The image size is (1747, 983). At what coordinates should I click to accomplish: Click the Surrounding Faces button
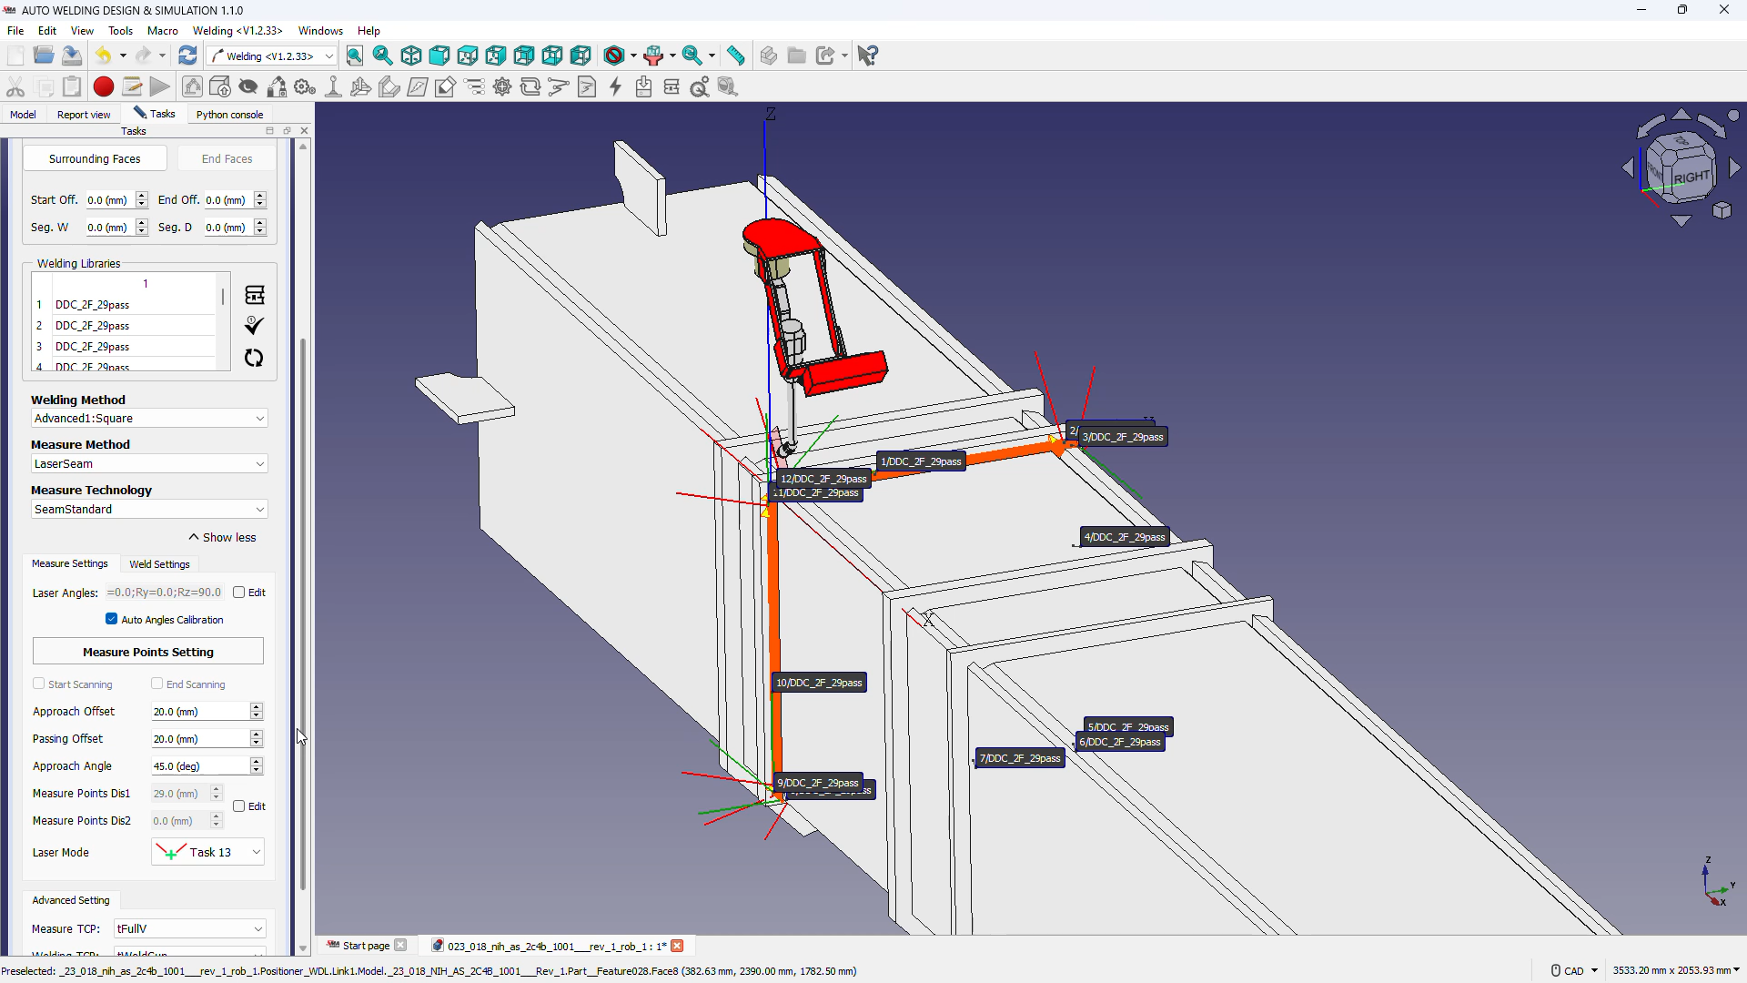click(x=95, y=158)
